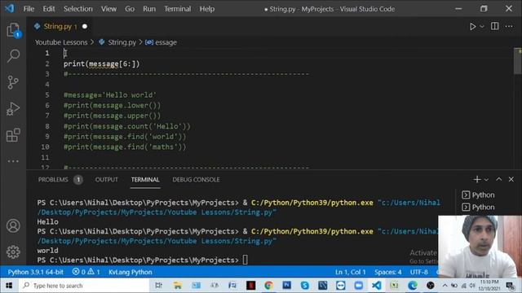Open Zoom from the taskbar
This screenshot has width=522, height=293.
tap(359, 286)
